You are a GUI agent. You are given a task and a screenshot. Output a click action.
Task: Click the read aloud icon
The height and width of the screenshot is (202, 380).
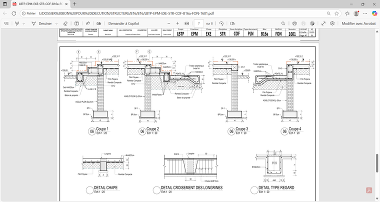pyautogui.click(x=88, y=23)
